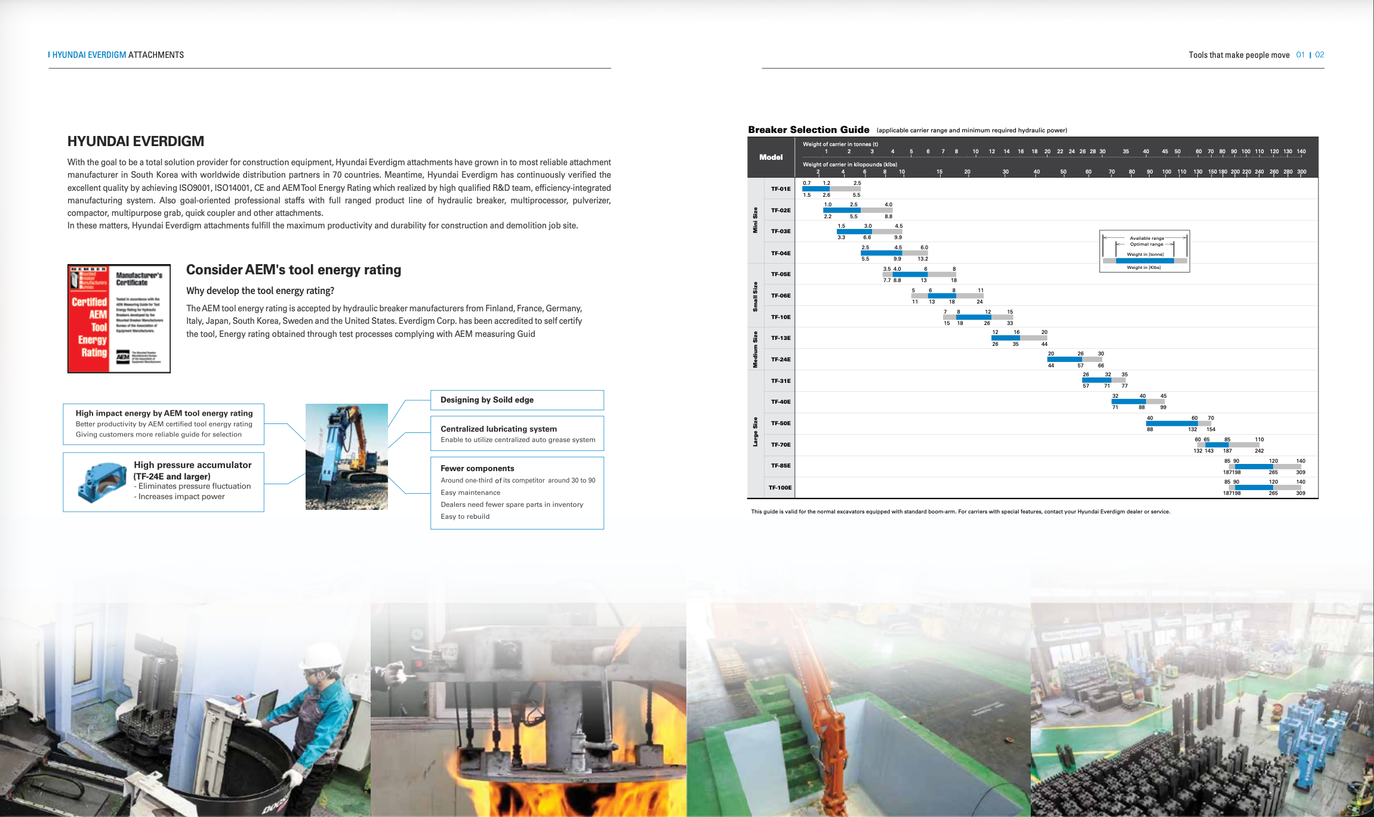Click the TF-04E model row label
1374x817 pixels.
pyautogui.click(x=781, y=253)
